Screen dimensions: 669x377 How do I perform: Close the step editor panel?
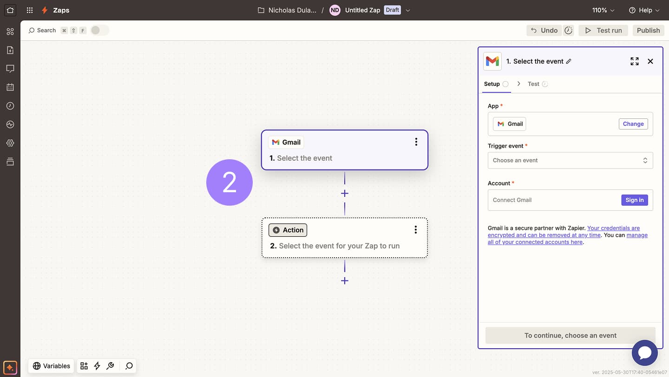click(650, 61)
